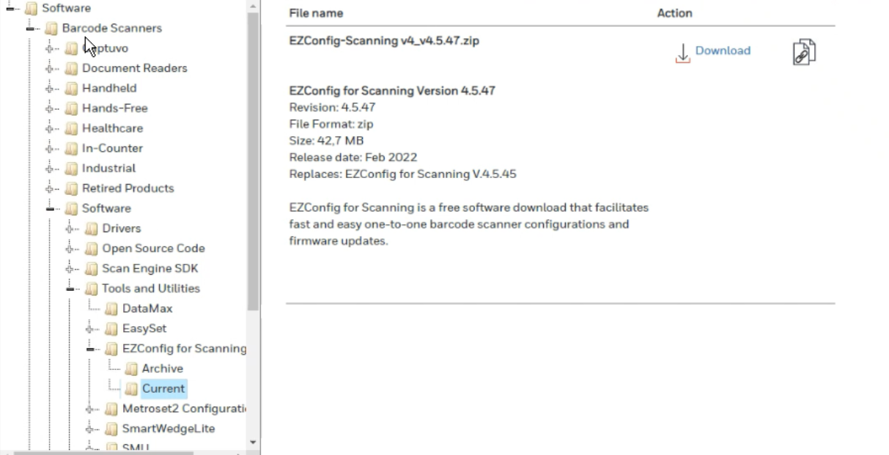Expand the EasySet node
This screenshot has height=455, width=889.
pos(91,328)
